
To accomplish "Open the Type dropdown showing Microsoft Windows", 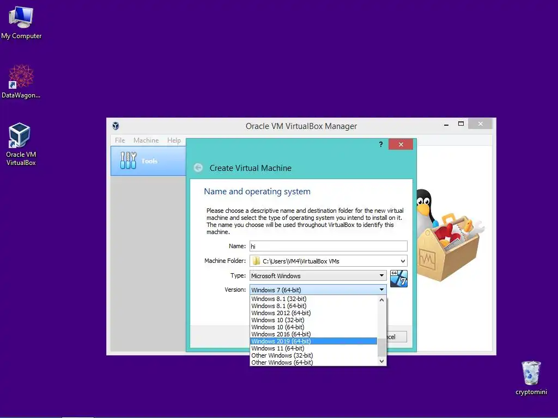I will (318, 275).
